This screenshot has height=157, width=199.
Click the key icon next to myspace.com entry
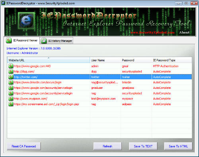tap(11, 99)
